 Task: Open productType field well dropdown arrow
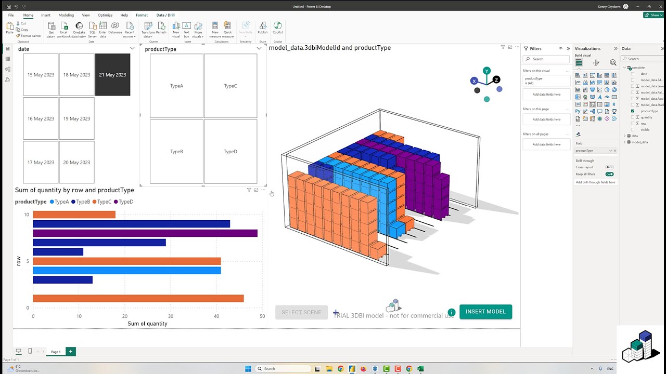[x=610, y=151]
